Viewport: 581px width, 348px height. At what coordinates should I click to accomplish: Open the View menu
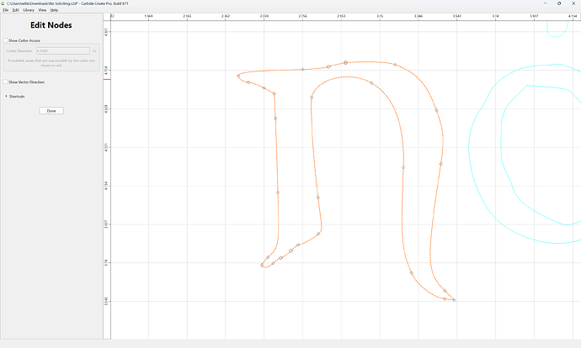tap(42, 10)
